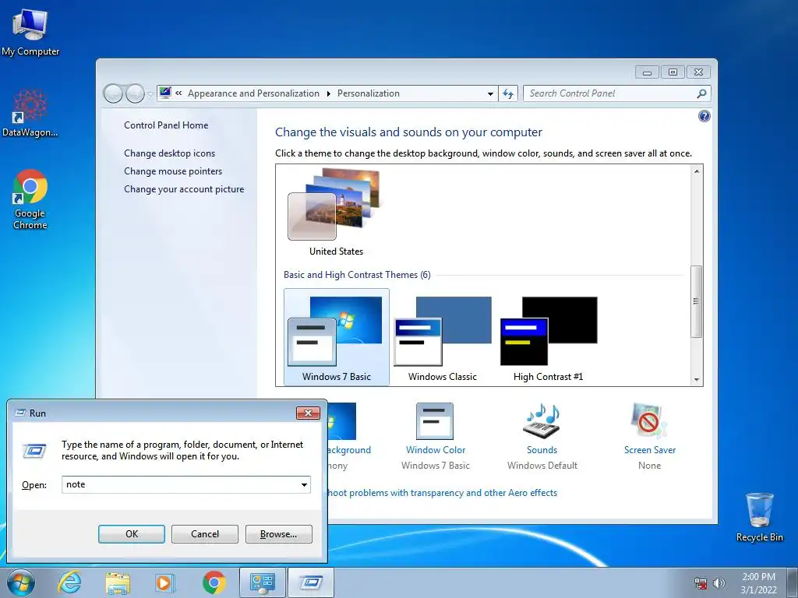The height and width of the screenshot is (598, 798).
Task: Select the Windows Classic theme
Action: tap(443, 337)
